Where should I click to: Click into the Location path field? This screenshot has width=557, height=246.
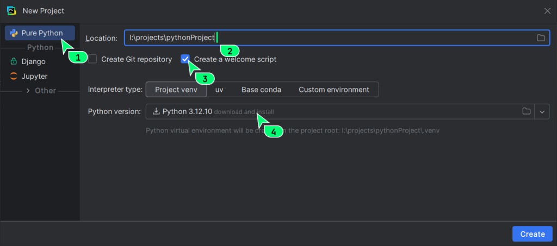tap(326, 37)
